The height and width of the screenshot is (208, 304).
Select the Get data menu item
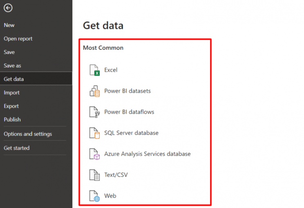[13, 79]
